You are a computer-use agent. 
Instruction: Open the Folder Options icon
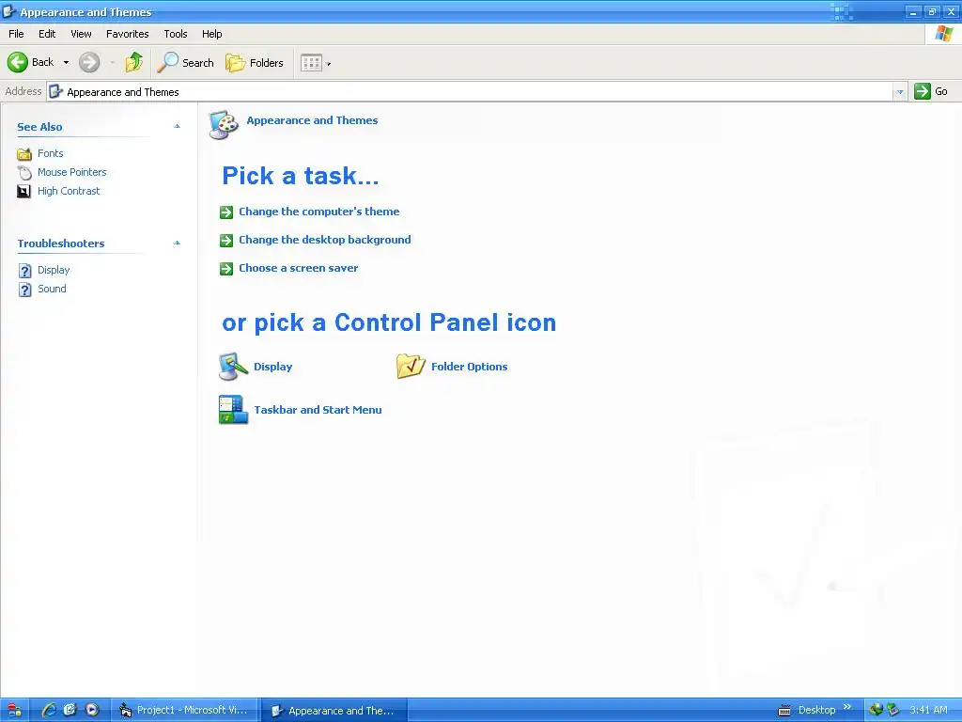coord(411,366)
